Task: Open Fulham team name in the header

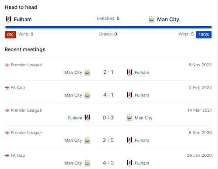Action: (23, 19)
